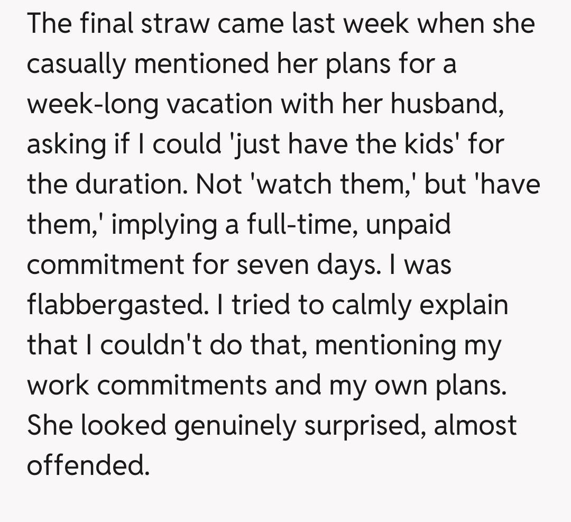
Task: Click the word 'almost' in the text
Action: point(475,425)
